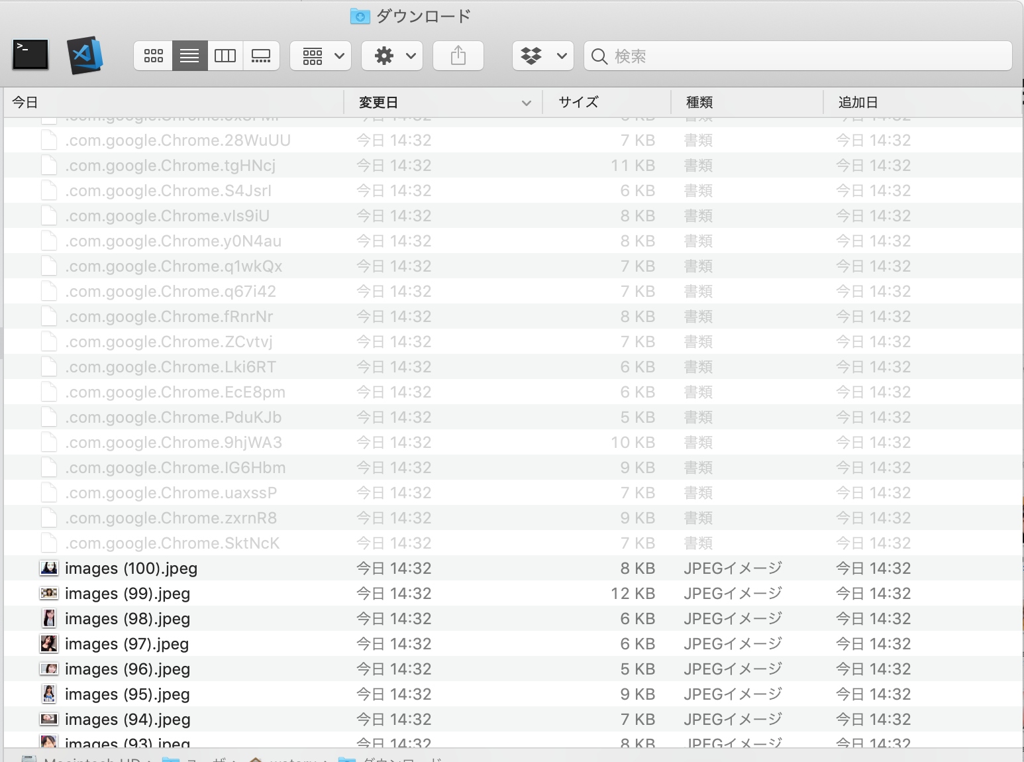1024x762 pixels.
Task: Open the Terminal toolbar shortcut
Action: click(30, 55)
